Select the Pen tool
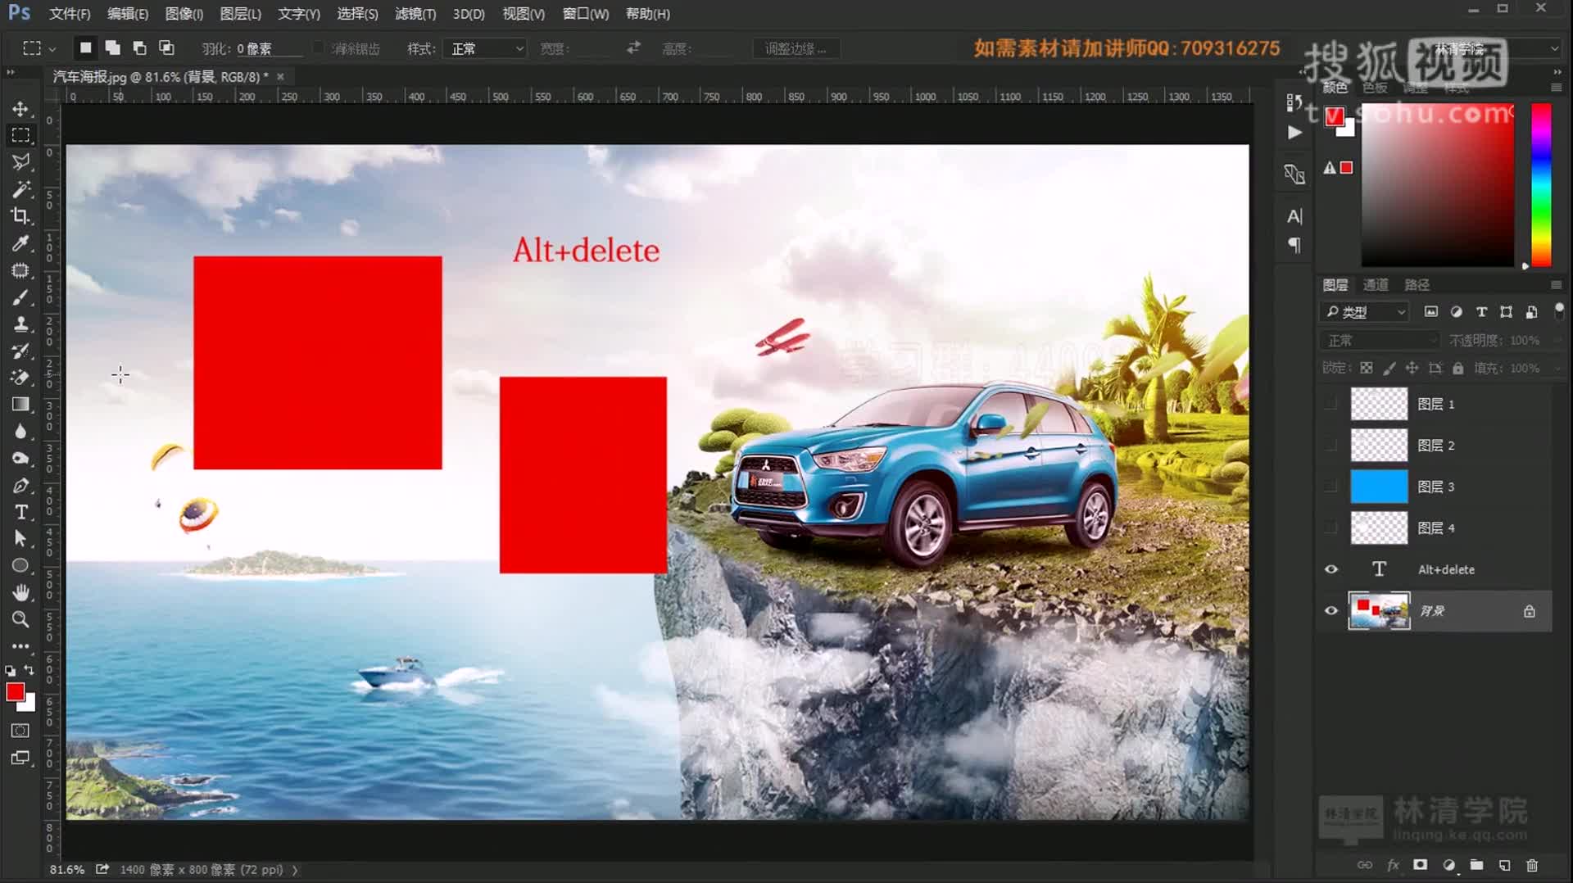 tap(20, 486)
